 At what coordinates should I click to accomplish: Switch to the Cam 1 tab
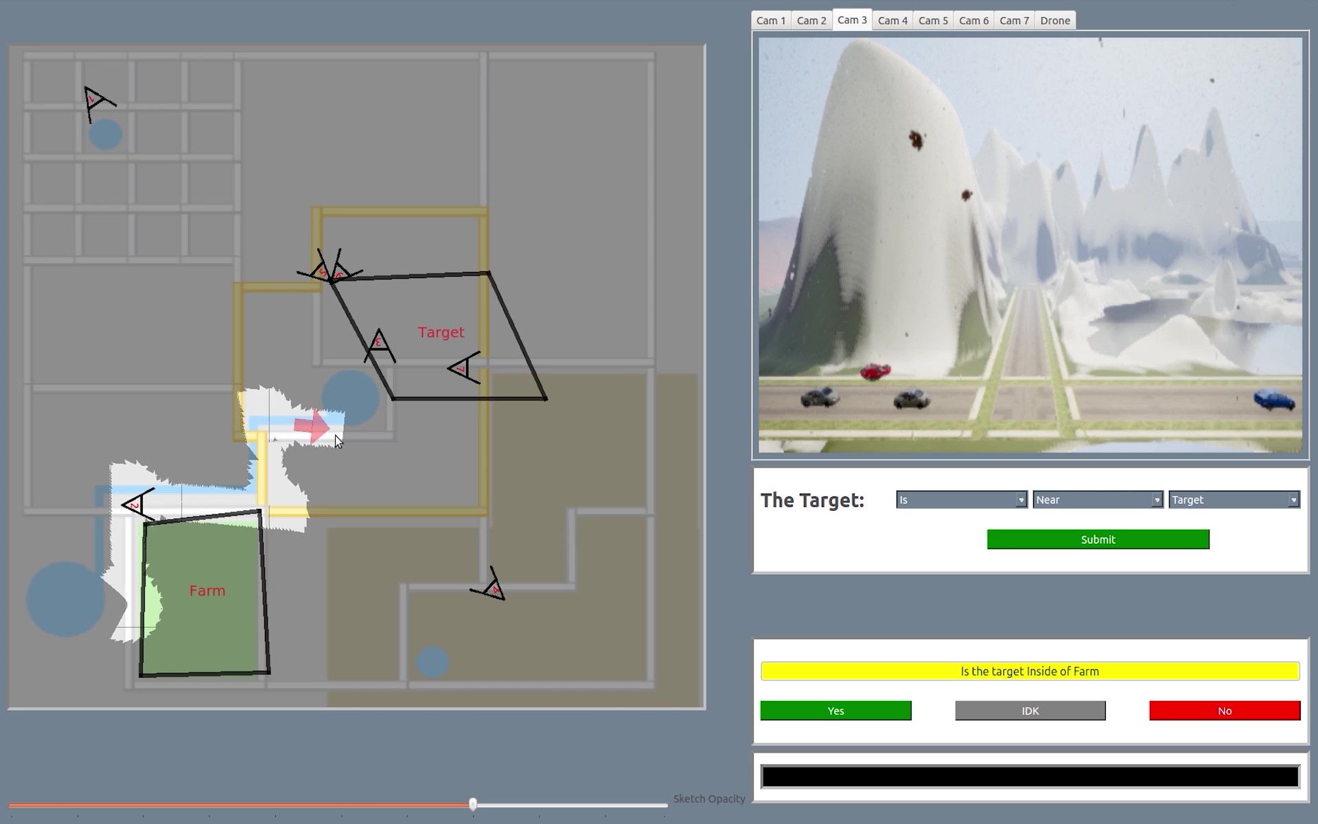click(x=770, y=21)
